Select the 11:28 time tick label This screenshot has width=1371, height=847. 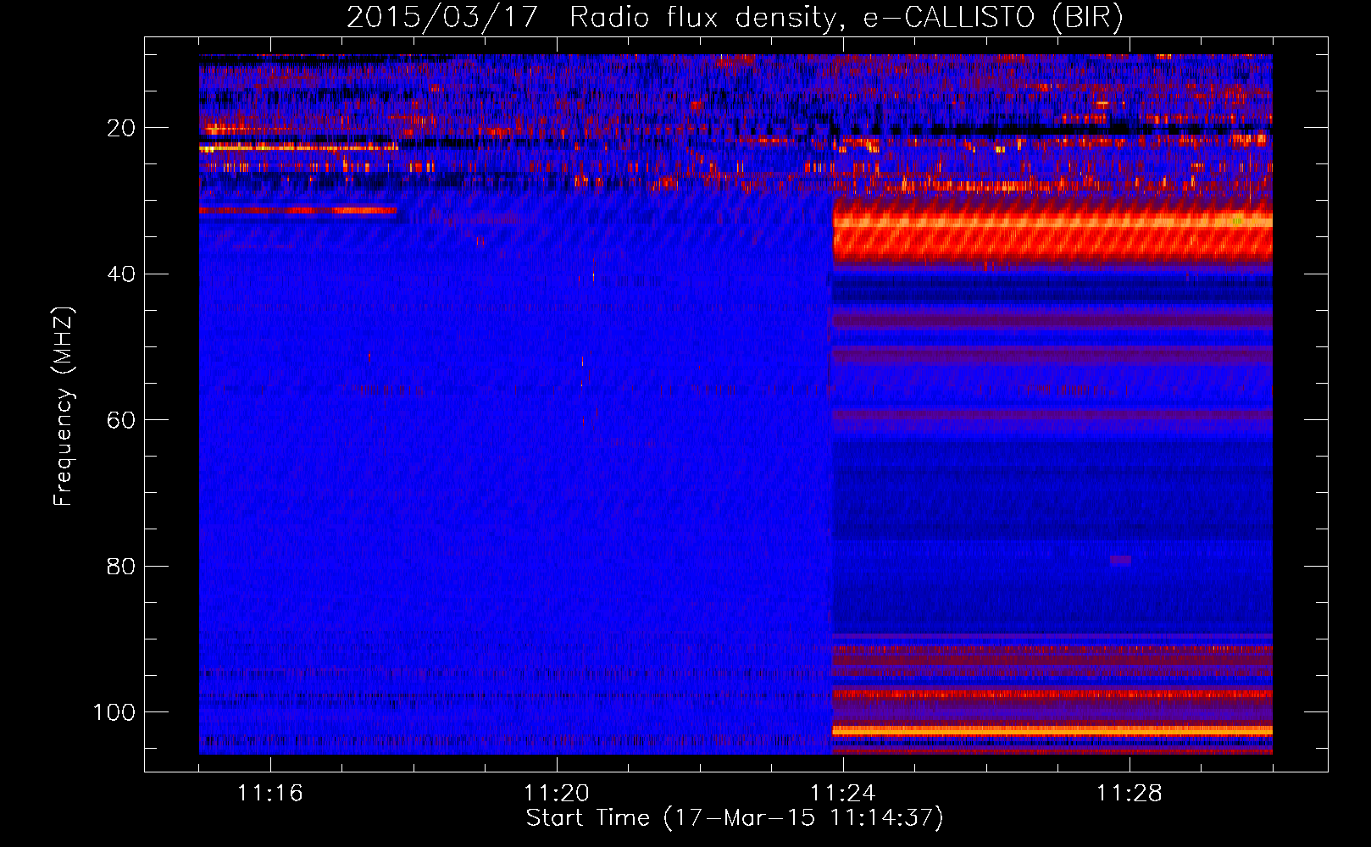1130,794
